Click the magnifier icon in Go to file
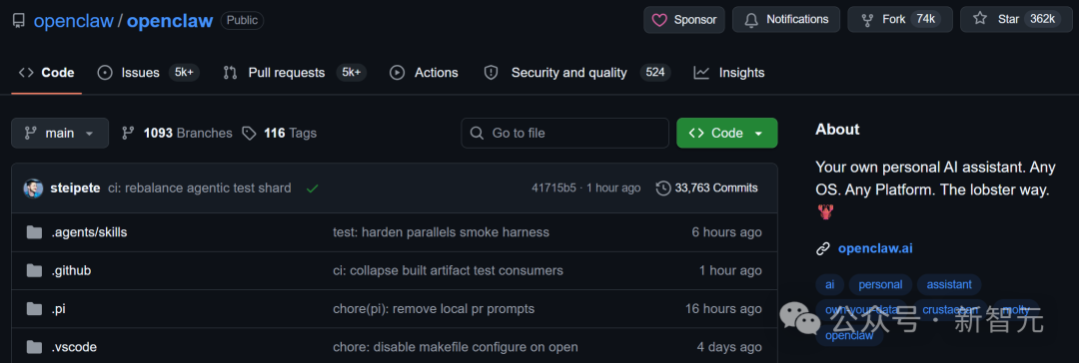 pyautogui.click(x=477, y=133)
